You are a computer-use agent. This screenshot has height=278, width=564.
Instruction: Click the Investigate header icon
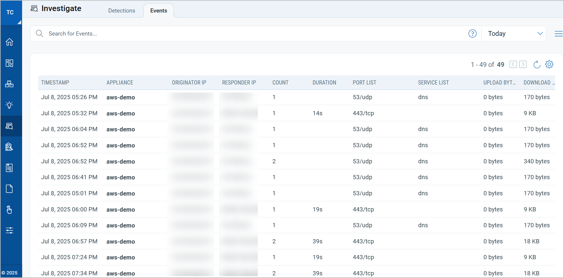click(34, 8)
